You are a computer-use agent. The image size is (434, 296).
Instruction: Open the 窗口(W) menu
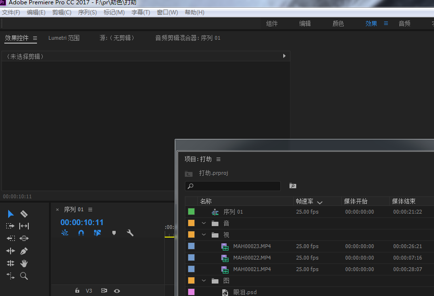click(167, 12)
